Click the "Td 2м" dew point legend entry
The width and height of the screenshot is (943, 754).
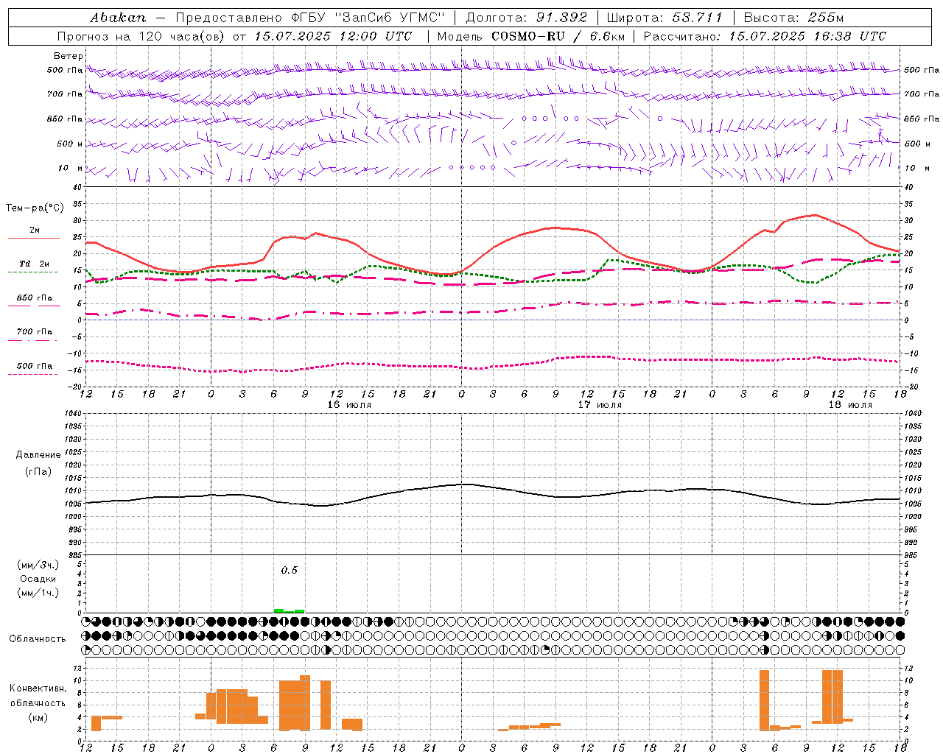click(x=35, y=264)
